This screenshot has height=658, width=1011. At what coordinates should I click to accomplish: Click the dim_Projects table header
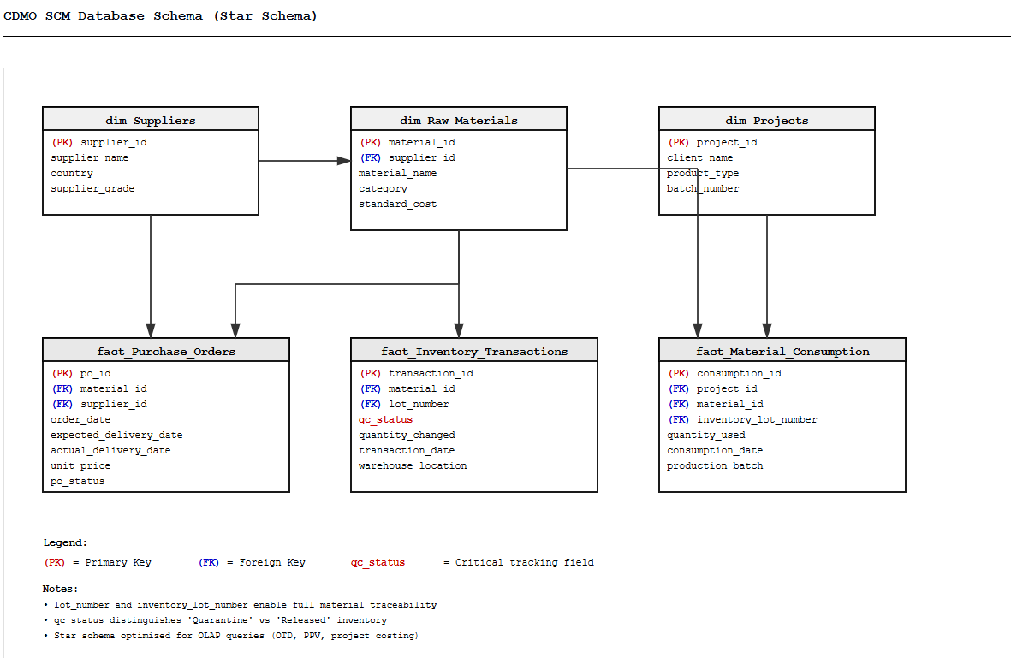click(x=767, y=119)
